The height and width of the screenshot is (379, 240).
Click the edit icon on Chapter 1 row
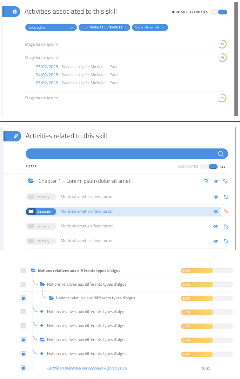click(206, 181)
